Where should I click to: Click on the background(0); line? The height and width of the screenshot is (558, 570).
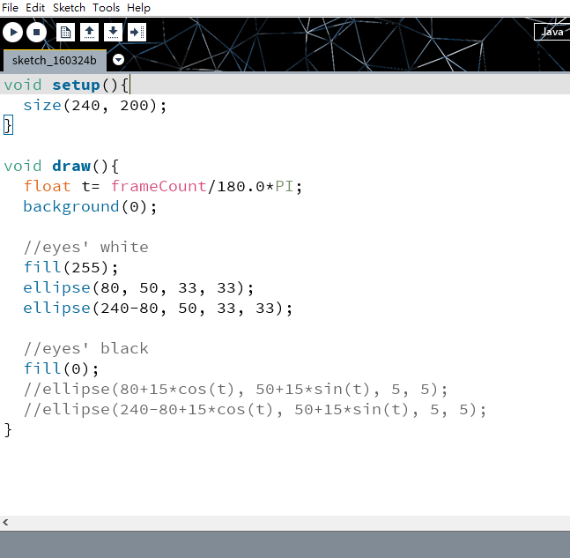coord(90,207)
